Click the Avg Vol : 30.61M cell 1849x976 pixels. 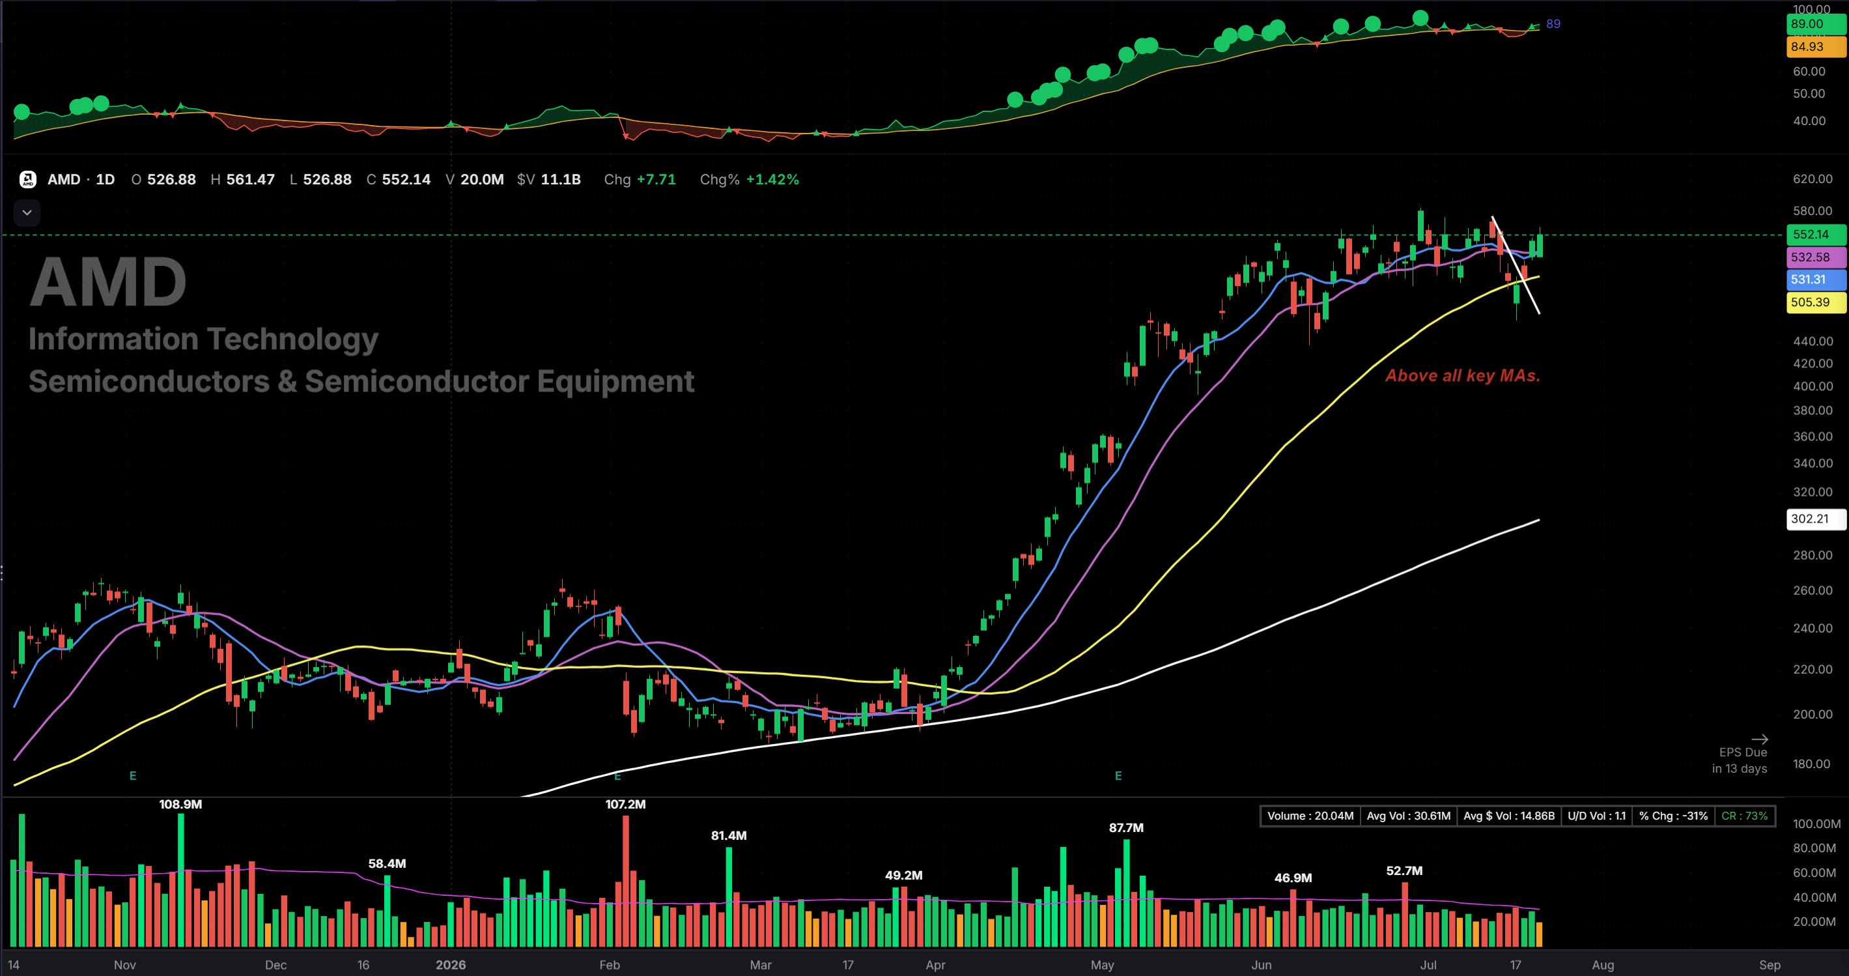pos(1408,816)
